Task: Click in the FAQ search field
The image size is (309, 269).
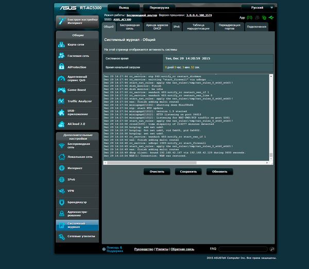Action: coord(243,249)
